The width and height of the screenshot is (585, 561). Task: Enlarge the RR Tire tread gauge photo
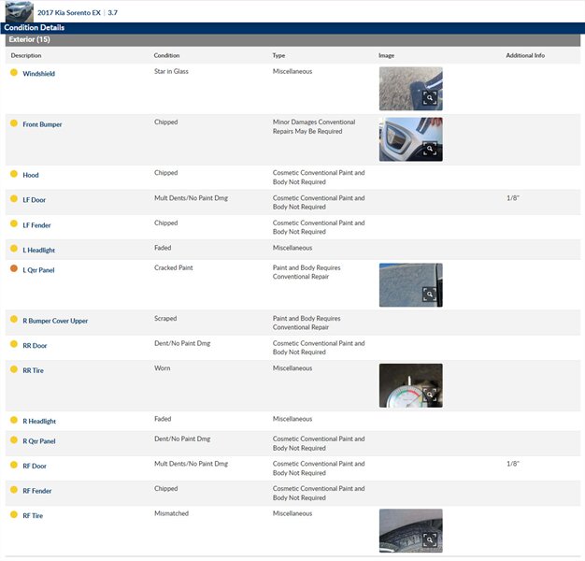tap(430, 395)
